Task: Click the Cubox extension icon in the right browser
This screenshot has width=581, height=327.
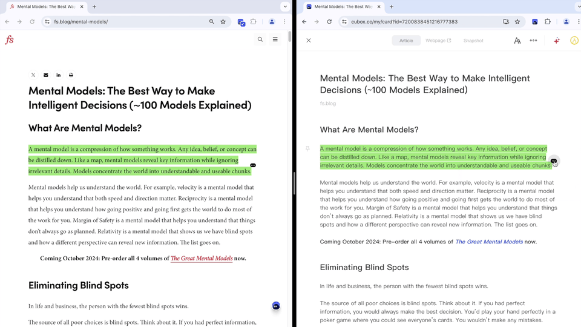Action: pos(534,22)
